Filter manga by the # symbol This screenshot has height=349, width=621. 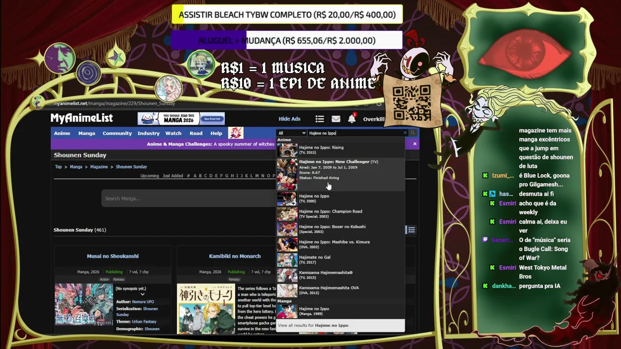click(x=188, y=176)
